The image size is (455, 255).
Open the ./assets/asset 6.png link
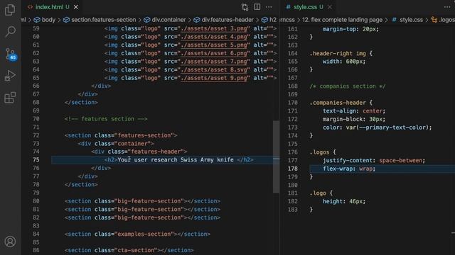tap(214, 53)
